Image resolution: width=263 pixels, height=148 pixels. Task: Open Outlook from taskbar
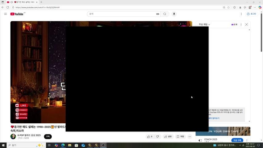(83, 145)
